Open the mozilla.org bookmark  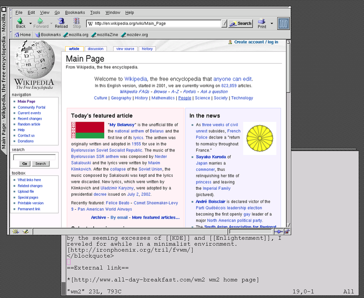(x=76, y=35)
